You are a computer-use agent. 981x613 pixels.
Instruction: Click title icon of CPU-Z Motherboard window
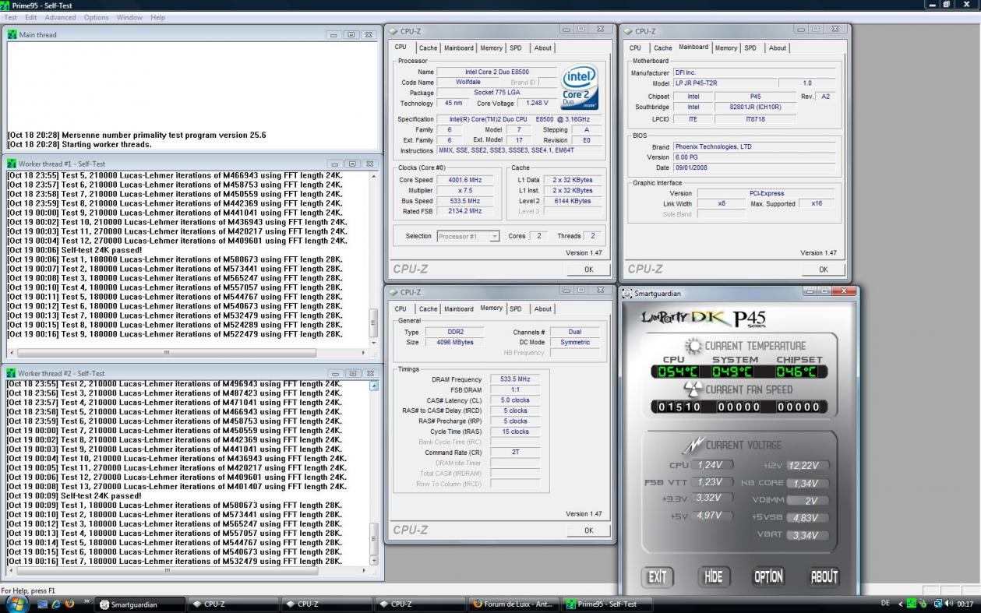click(628, 31)
